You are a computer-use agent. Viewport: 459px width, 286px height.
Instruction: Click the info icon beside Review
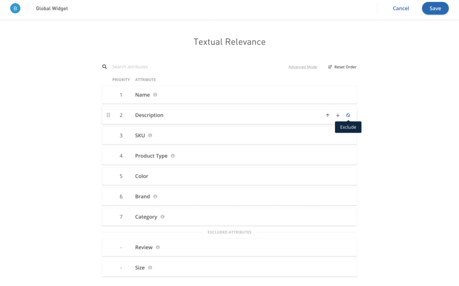pos(158,247)
